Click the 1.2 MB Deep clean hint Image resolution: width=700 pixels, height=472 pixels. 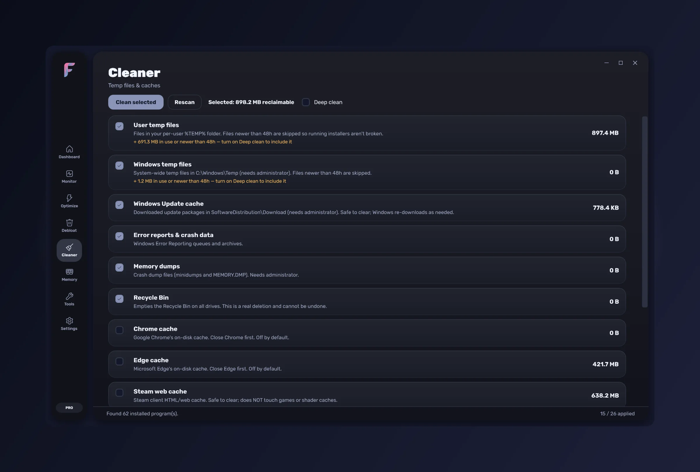(210, 181)
